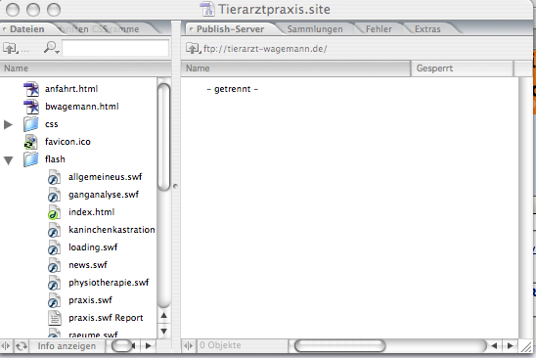Click the Info anzeigen button
Viewport: 536px width, 358px height.
67,346
